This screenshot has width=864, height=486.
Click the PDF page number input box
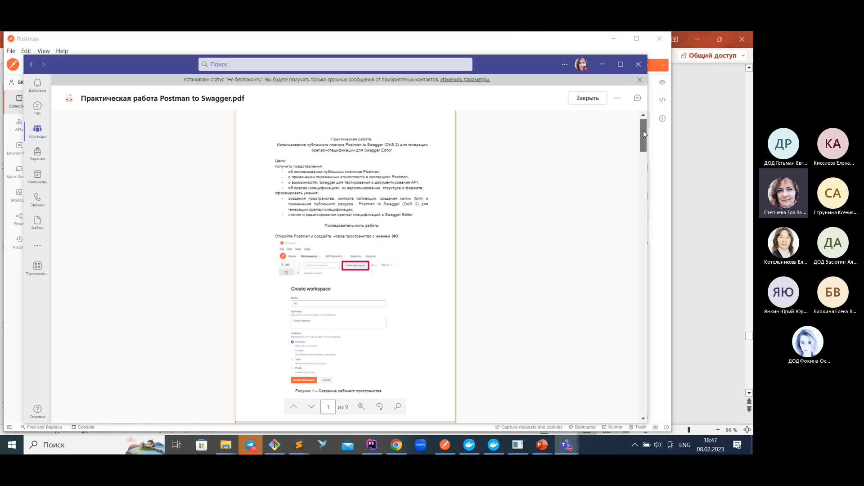point(328,407)
